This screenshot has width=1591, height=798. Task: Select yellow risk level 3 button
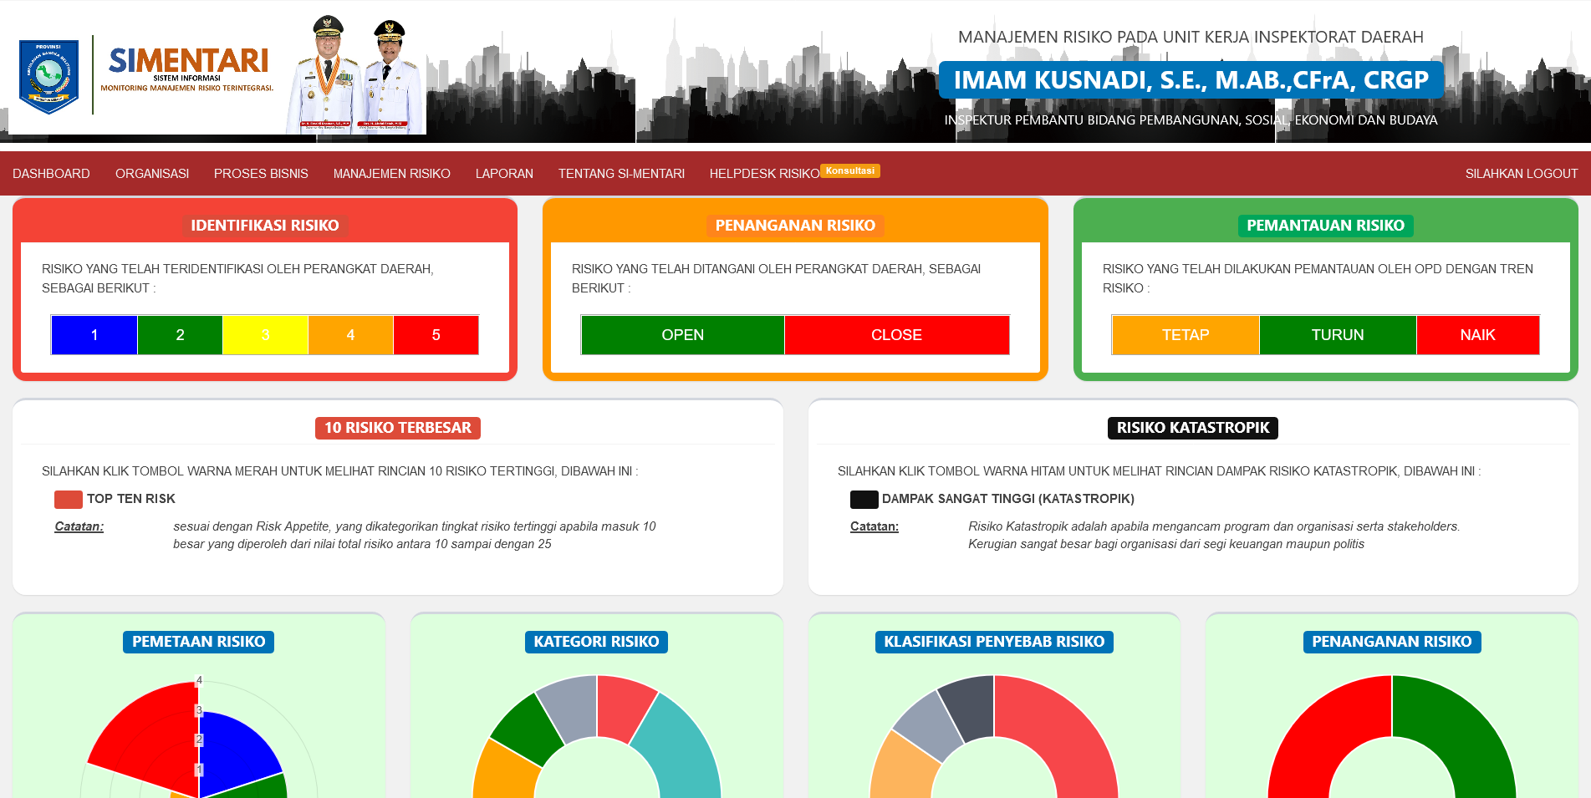(265, 335)
